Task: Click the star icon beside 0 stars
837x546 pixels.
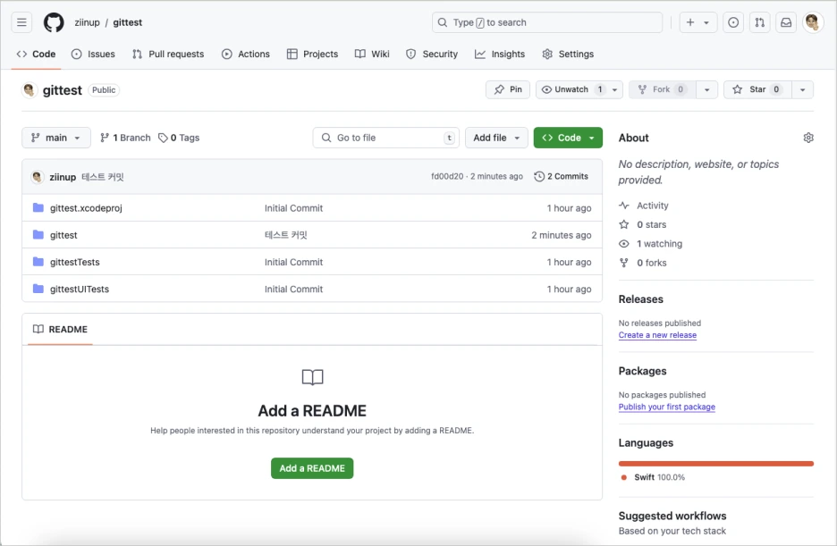Action: pos(623,224)
